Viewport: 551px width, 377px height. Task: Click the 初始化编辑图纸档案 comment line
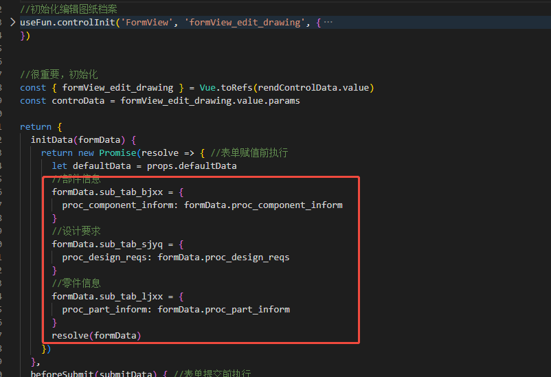point(68,9)
